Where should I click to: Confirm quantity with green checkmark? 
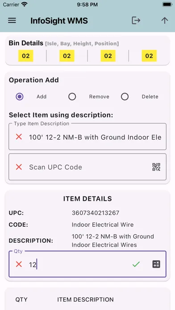coord(136,264)
